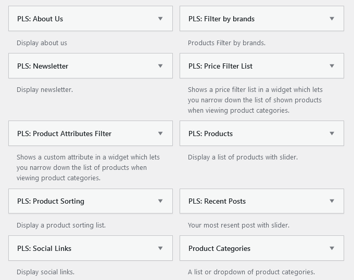This screenshot has height=280, width=354.
Task: Expand the PLS: About Us widget arrow
Action: 160,19
